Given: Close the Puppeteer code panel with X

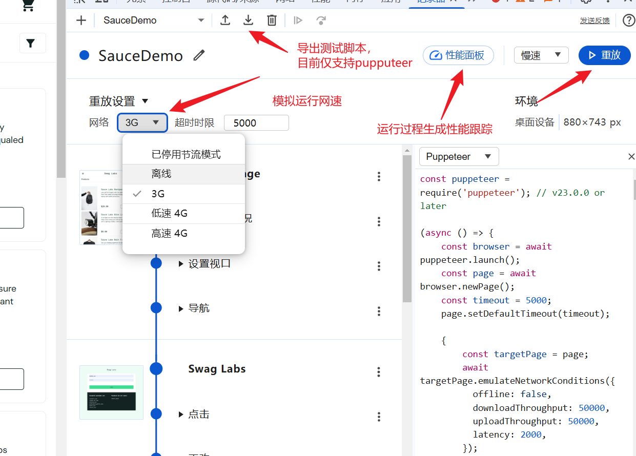Looking at the screenshot, I should (631, 157).
